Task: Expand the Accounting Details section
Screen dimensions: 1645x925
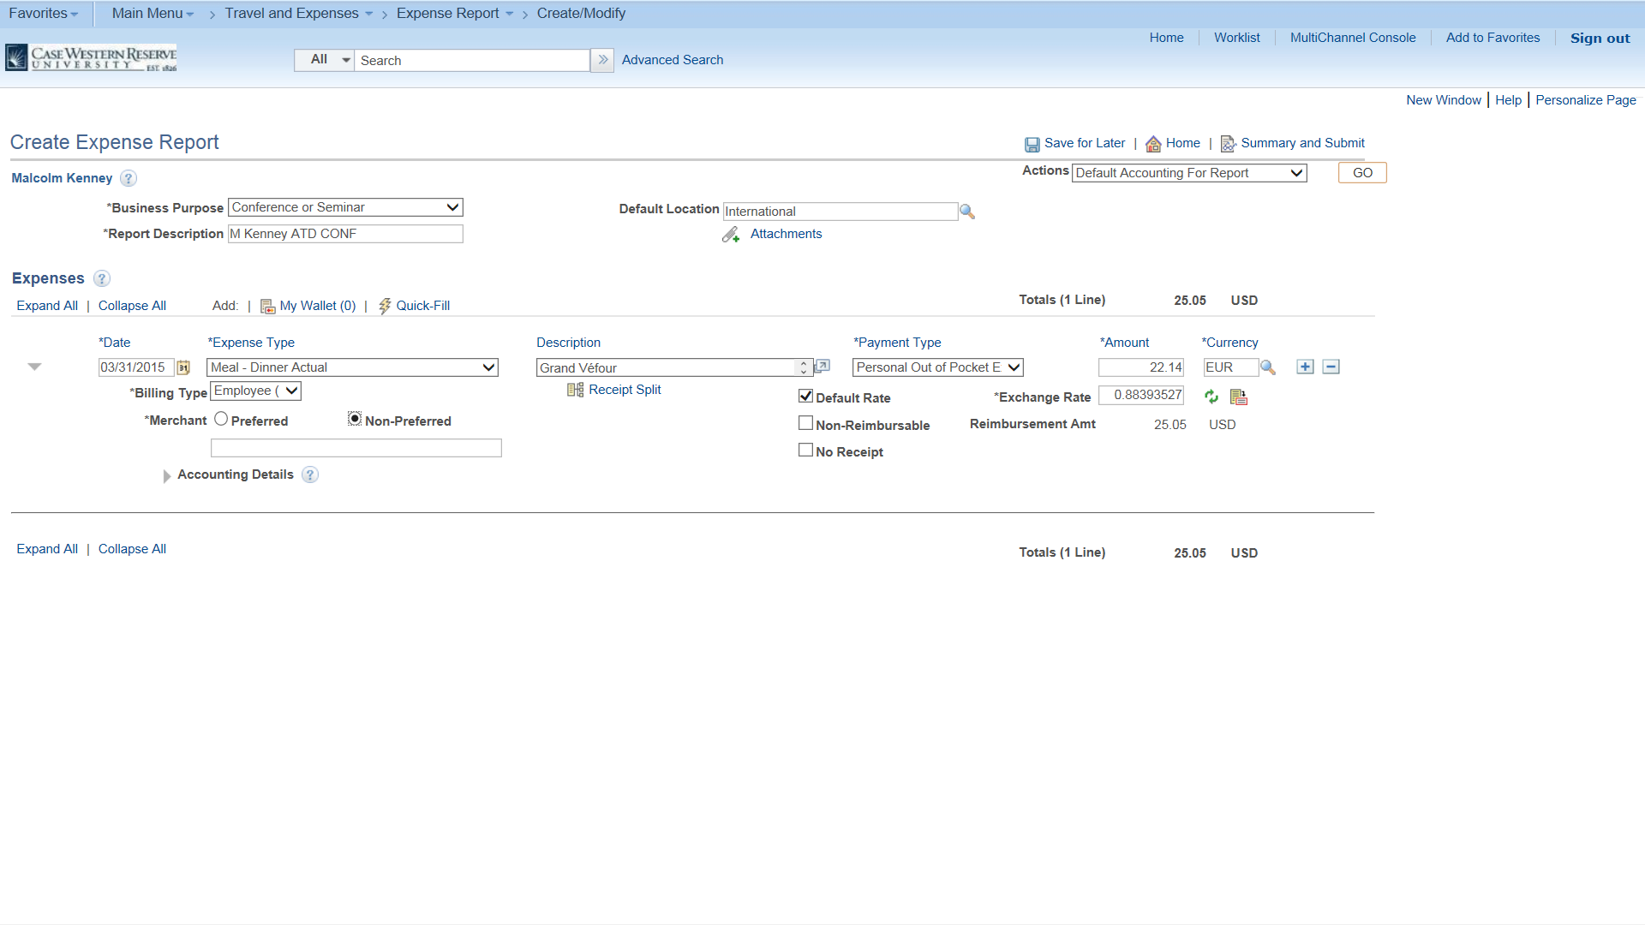Action: (x=167, y=476)
